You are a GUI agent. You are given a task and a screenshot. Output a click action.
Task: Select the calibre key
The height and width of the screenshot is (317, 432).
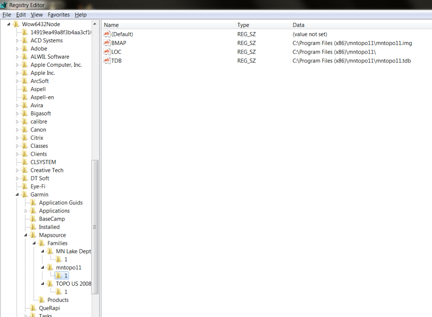tap(39, 122)
